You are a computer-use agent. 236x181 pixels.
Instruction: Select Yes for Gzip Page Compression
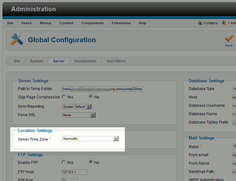point(64,97)
